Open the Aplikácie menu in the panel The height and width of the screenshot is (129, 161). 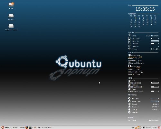pyautogui.click(x=8, y=127)
